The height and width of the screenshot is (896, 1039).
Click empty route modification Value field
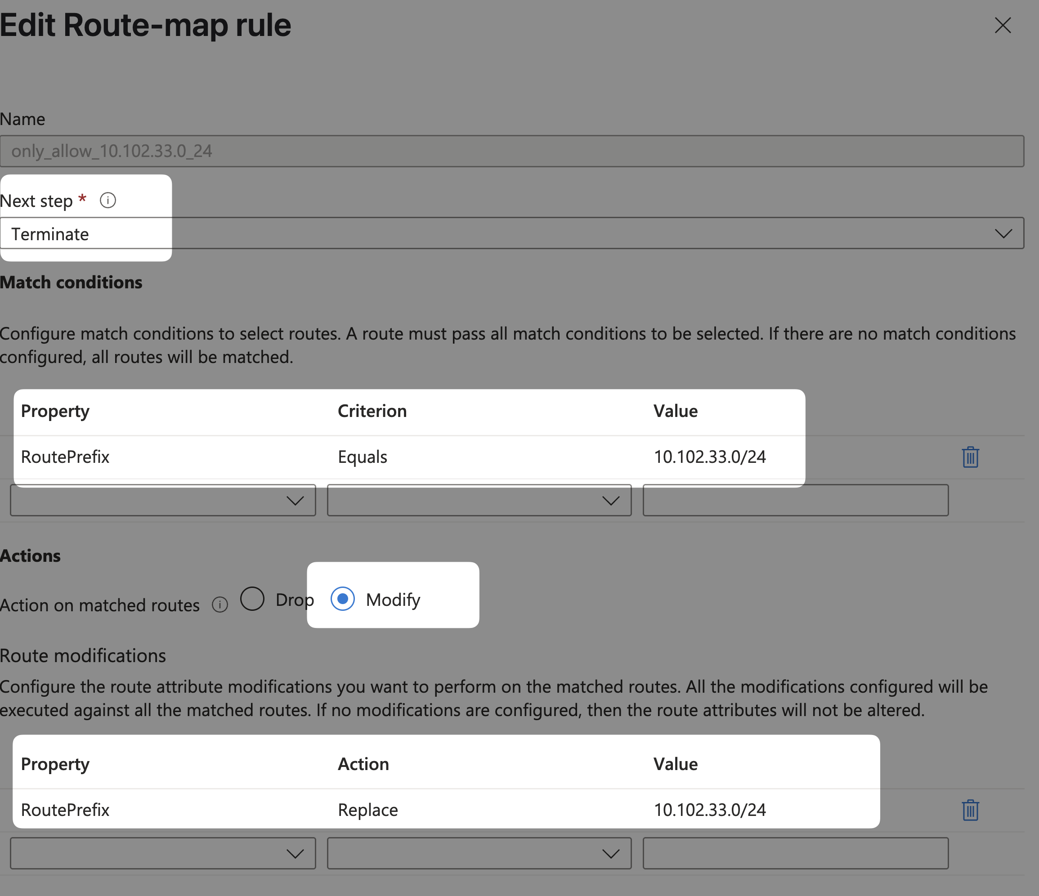(x=795, y=853)
